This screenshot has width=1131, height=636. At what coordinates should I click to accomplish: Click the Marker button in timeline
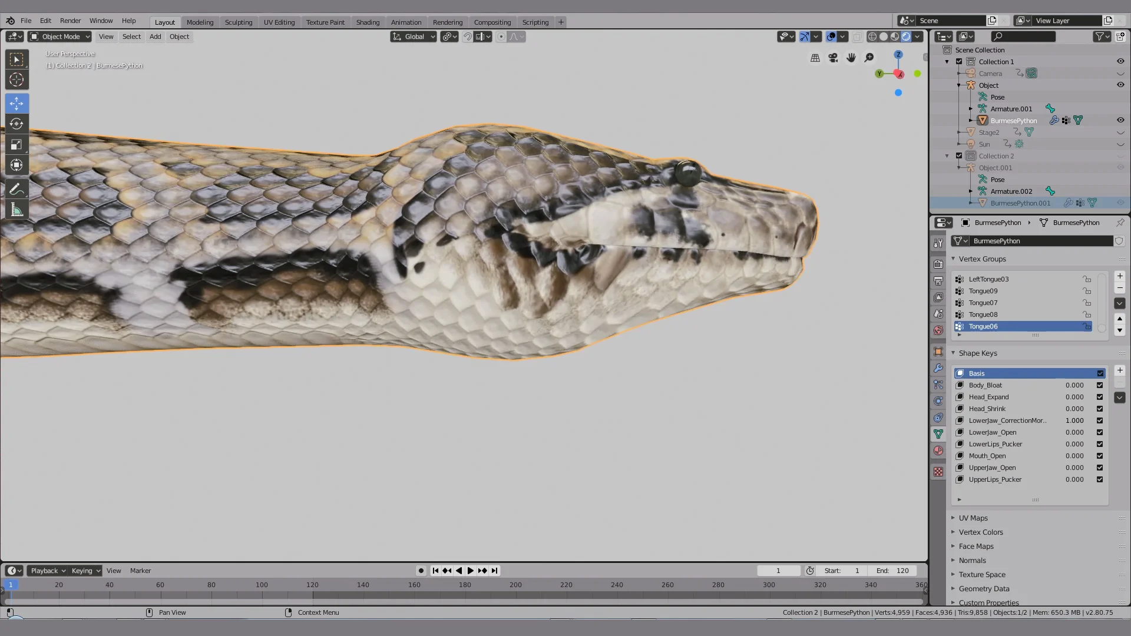(140, 571)
